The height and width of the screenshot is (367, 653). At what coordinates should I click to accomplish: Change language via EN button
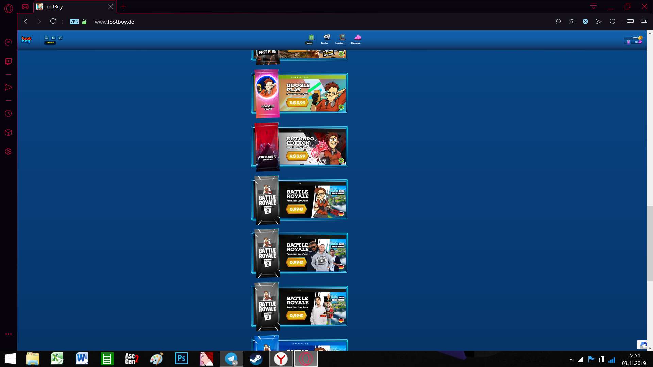61,38
